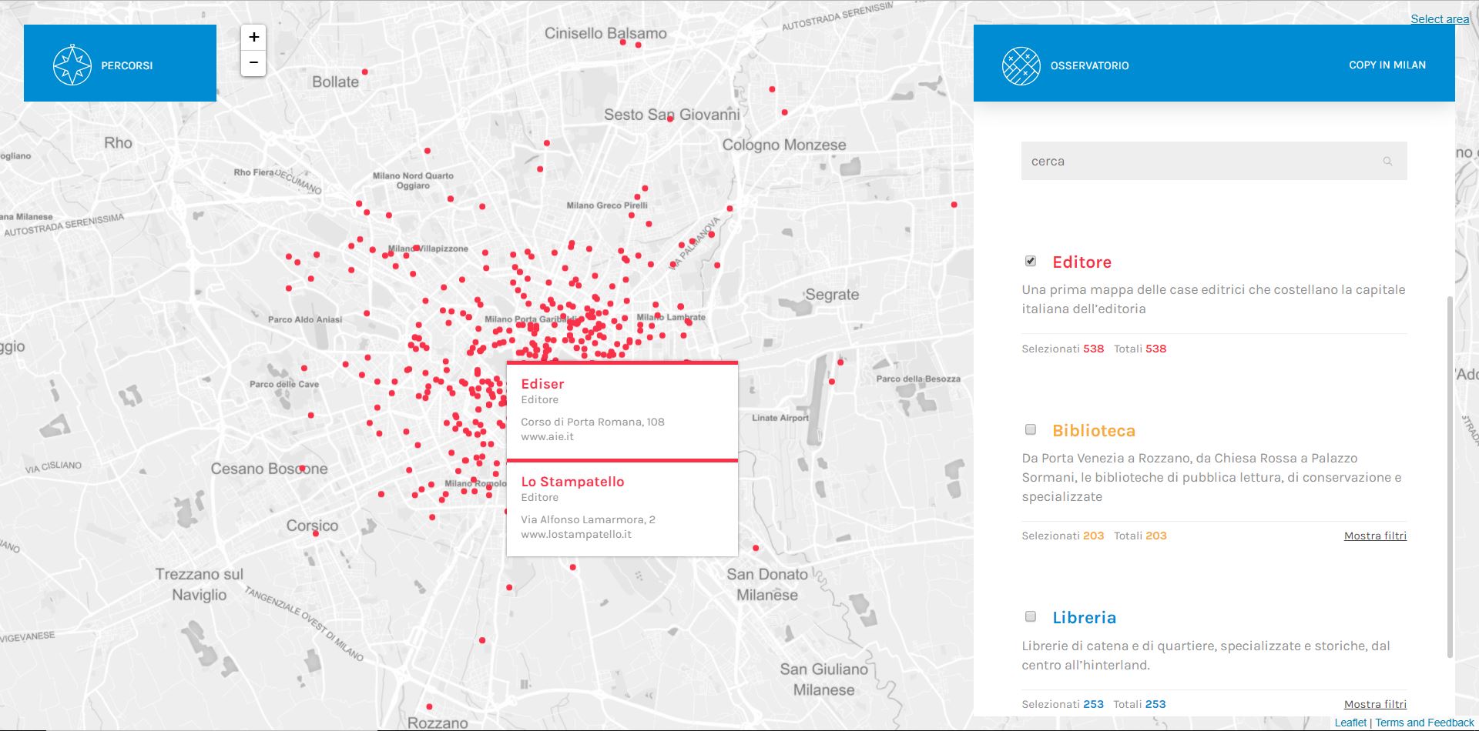This screenshot has width=1479, height=731.
Task: Click red marker at Cesano Boscone label
Action: (x=302, y=468)
